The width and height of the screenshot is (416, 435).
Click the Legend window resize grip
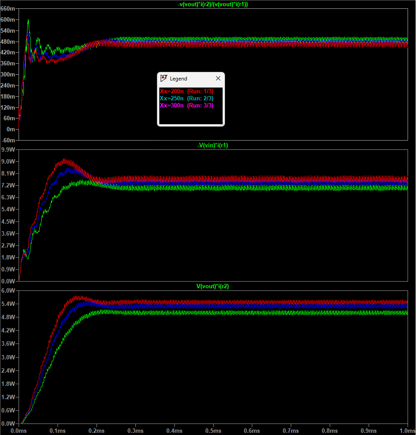click(x=222, y=124)
